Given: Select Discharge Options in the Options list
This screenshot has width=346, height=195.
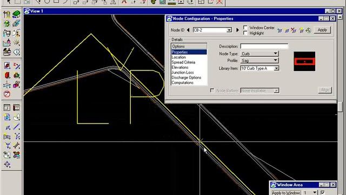Looking at the screenshot, I should (189, 77).
